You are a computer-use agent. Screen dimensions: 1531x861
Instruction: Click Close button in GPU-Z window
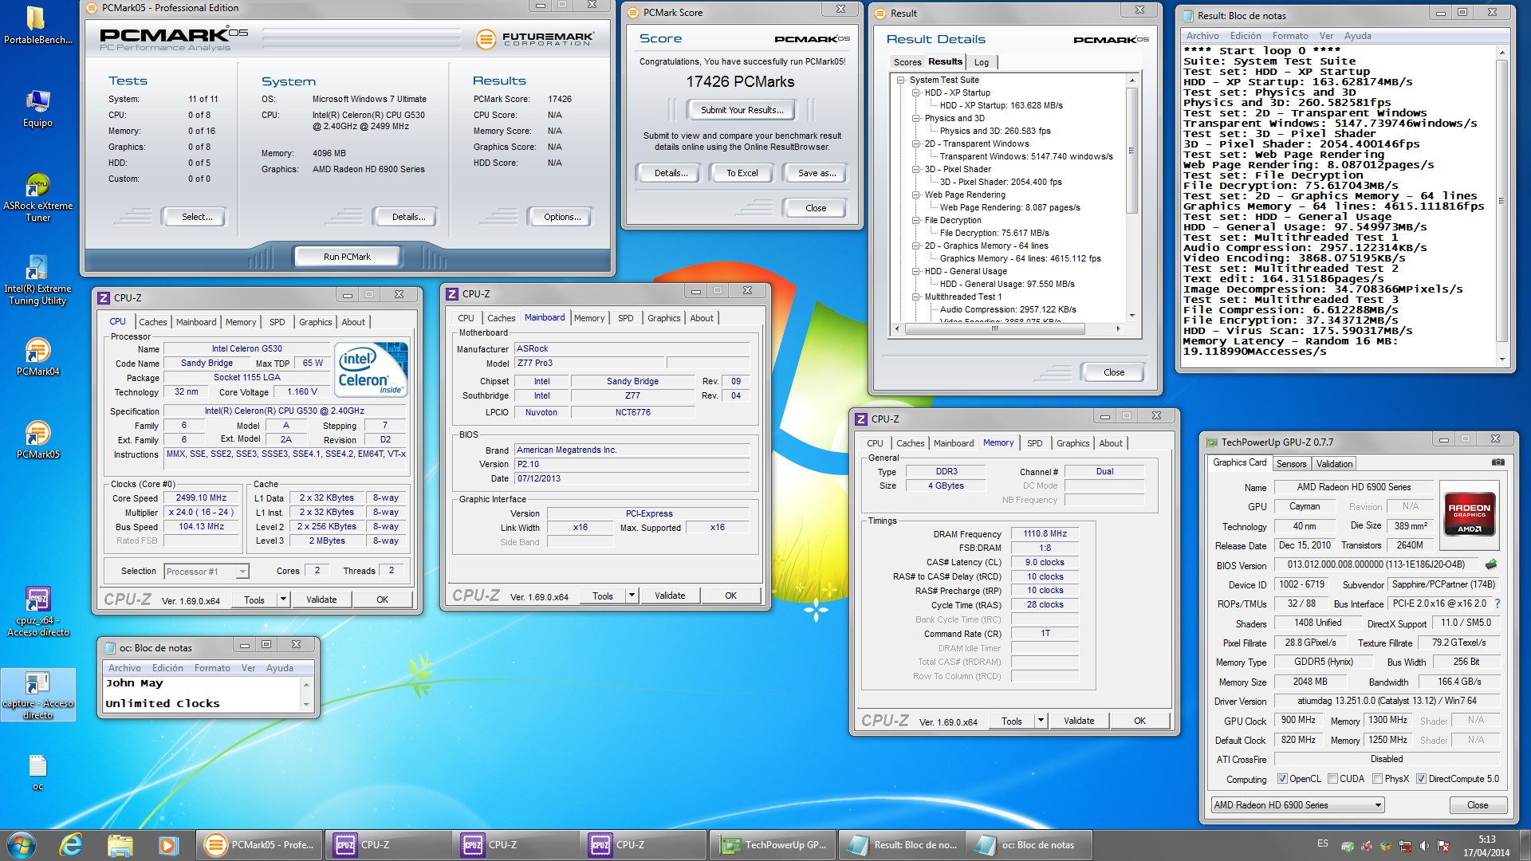pyautogui.click(x=1478, y=805)
